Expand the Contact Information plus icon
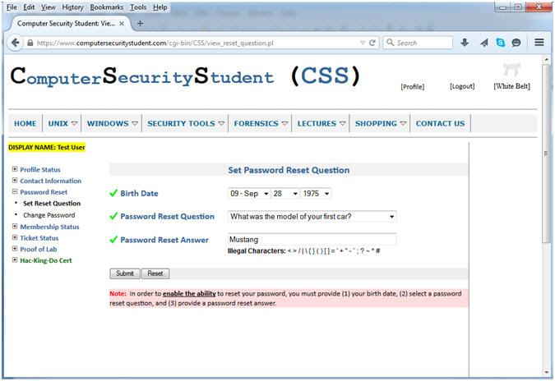The width and height of the screenshot is (555, 381). coord(15,181)
